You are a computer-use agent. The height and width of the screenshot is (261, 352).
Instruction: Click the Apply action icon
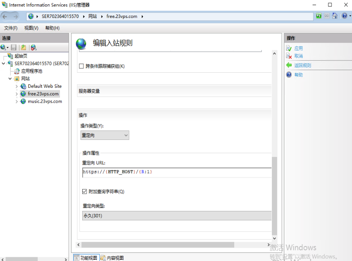tap(289, 48)
